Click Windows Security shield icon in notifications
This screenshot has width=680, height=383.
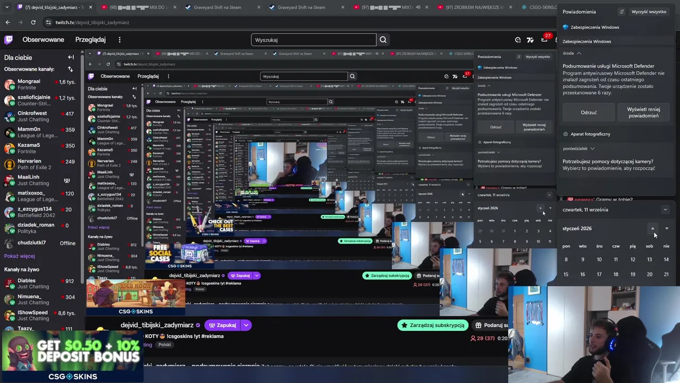coord(566,27)
